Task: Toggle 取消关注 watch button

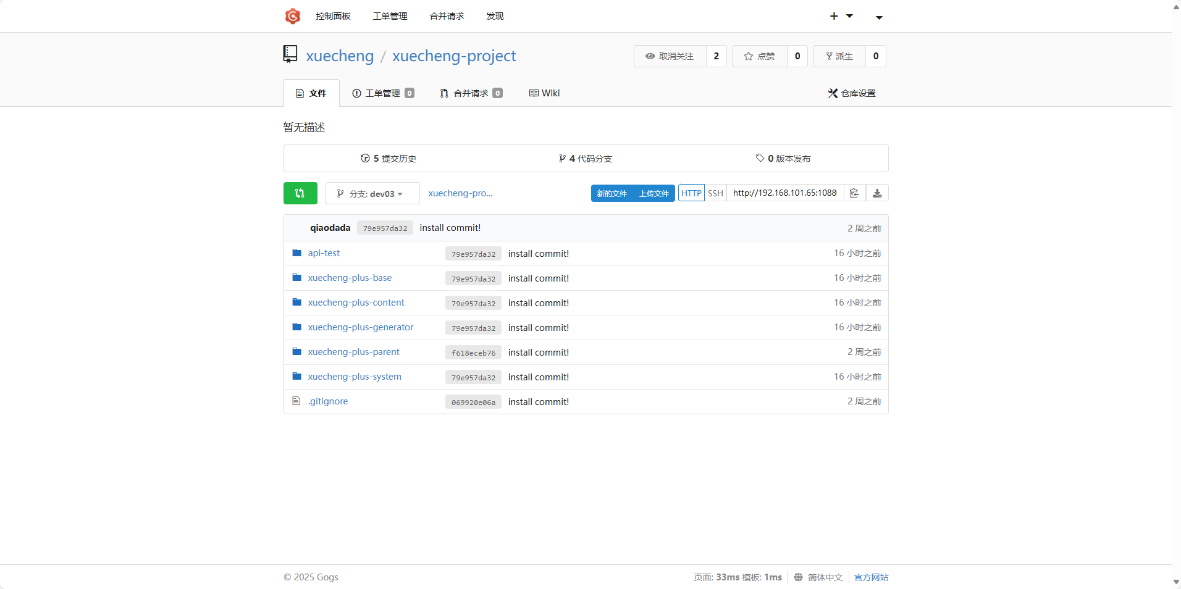Action: coord(670,56)
